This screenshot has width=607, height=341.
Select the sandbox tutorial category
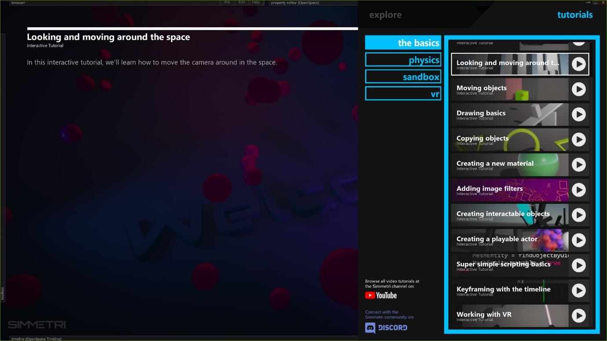[403, 76]
